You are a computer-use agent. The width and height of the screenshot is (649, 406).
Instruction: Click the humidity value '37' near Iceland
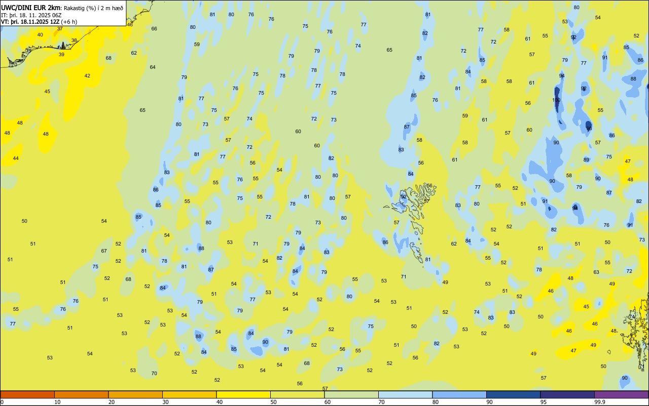[60, 28]
